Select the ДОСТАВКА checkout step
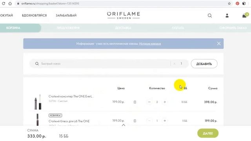This screenshot has width=251, height=141. pos(123,28)
